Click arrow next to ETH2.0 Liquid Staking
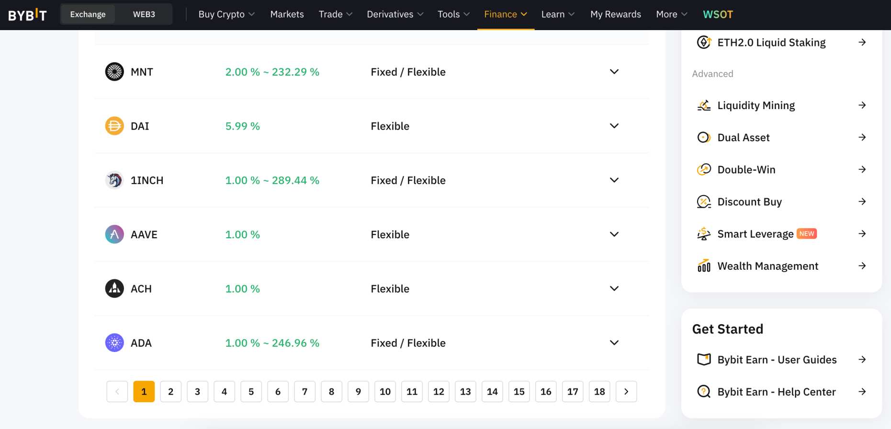The width and height of the screenshot is (891, 429). pyautogui.click(x=862, y=42)
